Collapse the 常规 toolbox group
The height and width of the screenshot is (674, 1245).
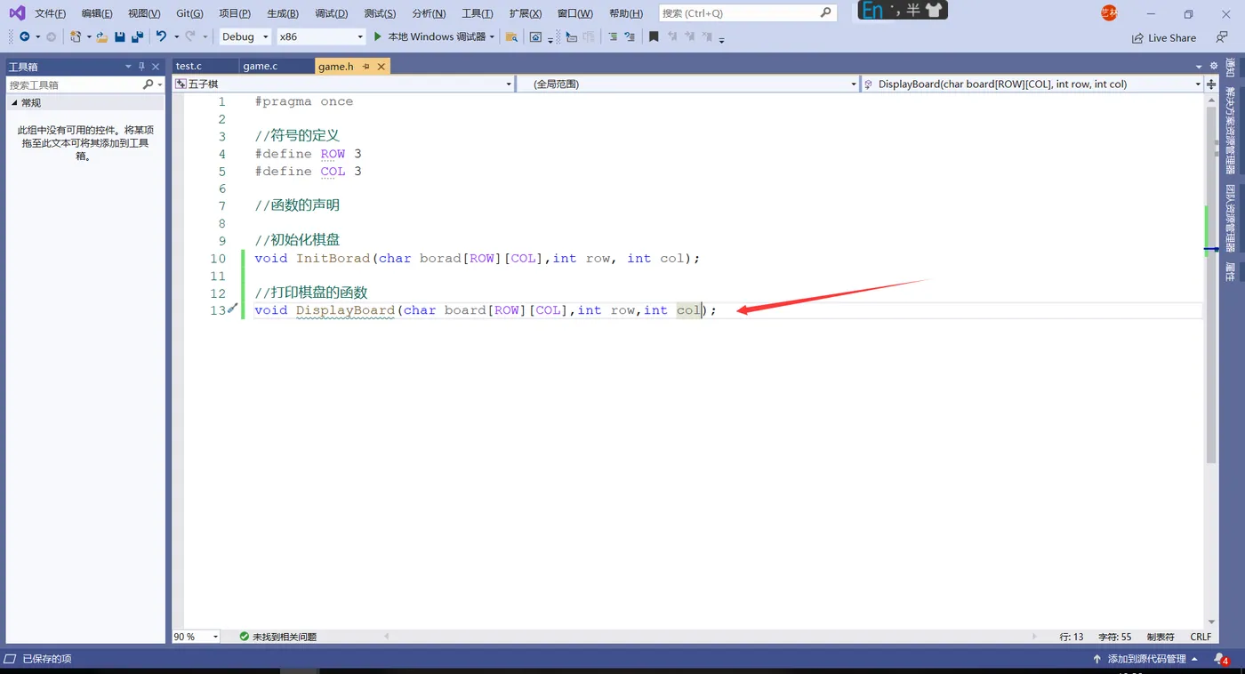14,103
